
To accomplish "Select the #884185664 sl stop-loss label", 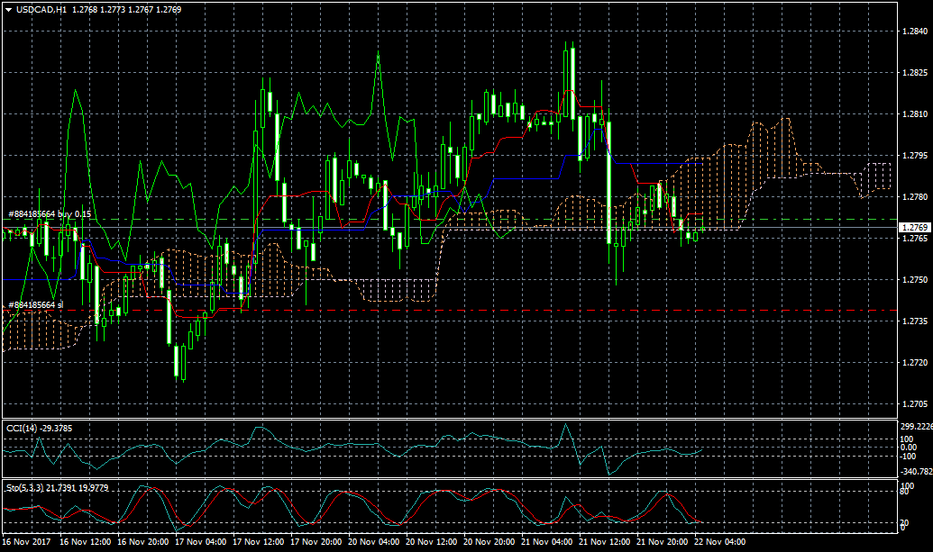I will [36, 305].
